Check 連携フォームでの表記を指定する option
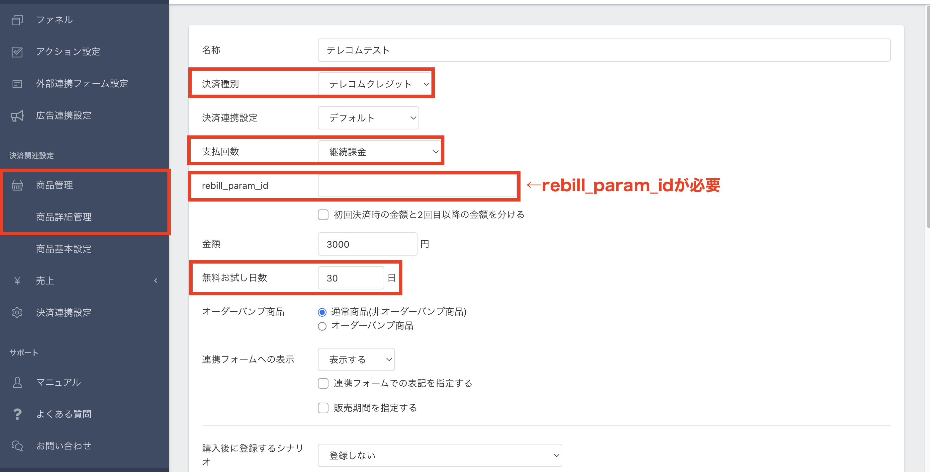 pos(323,383)
